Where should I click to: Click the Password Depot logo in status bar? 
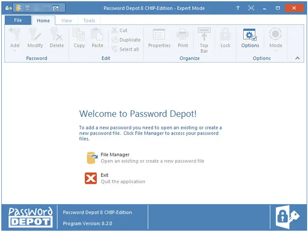(x=30, y=217)
